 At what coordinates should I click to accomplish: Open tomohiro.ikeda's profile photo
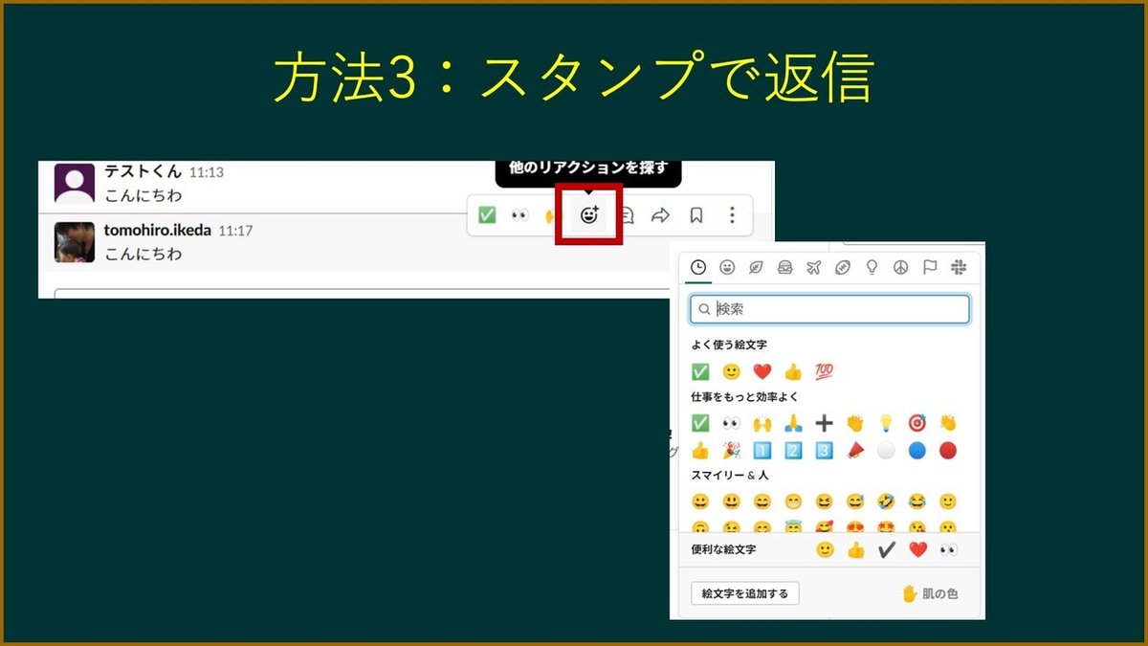[75, 242]
